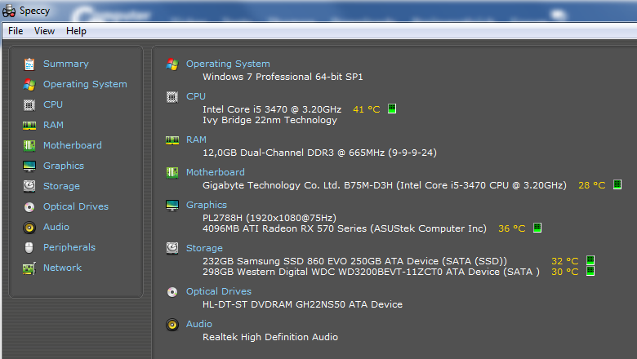637x359 pixels.
Task: Click the Motherboard heading in summary pane
Action: click(x=216, y=172)
